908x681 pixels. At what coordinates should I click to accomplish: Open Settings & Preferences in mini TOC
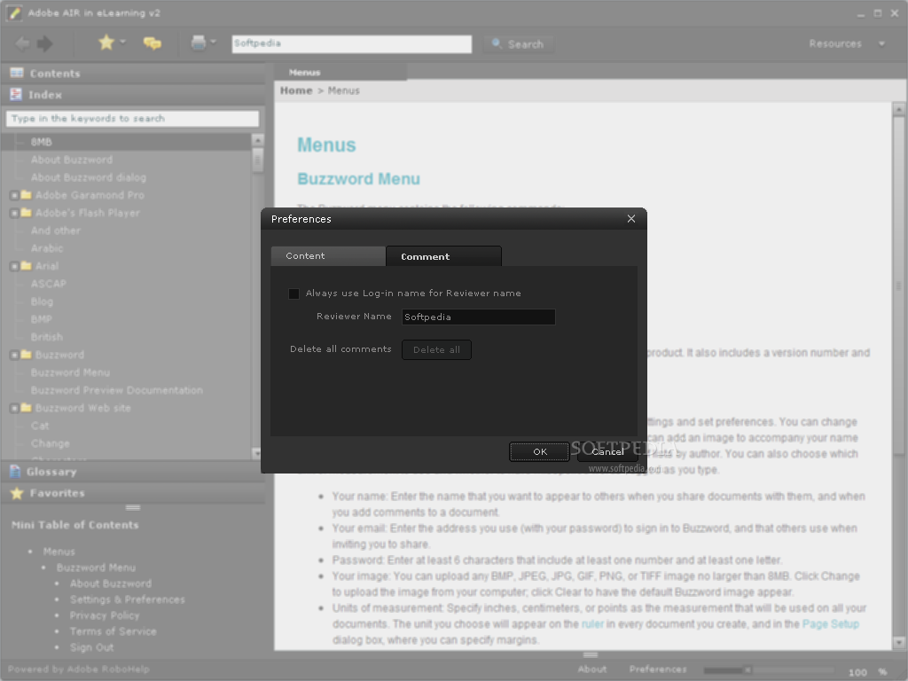coord(128,600)
